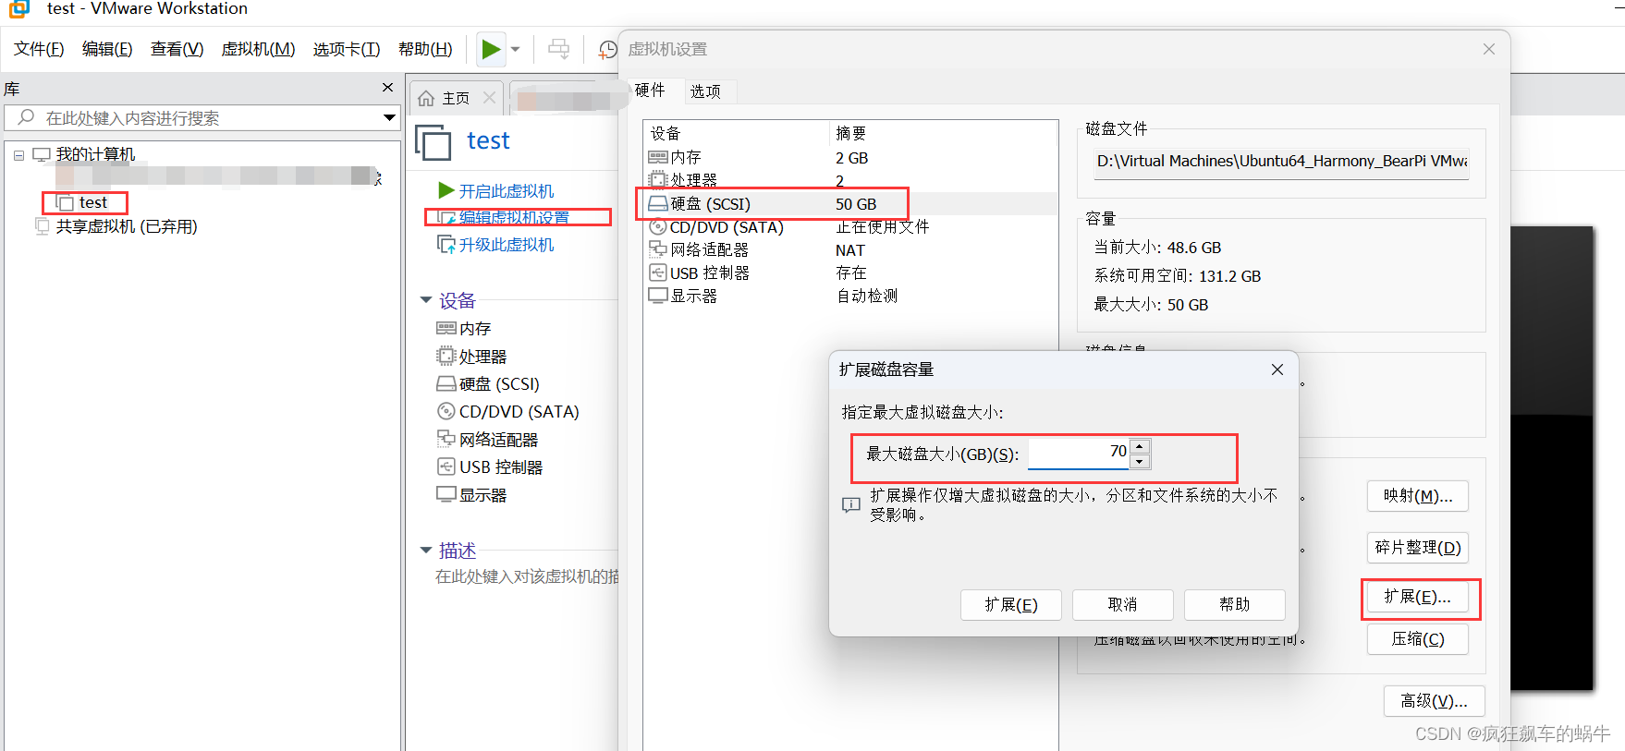Select 共享虚拟机 (已弃用) tree item

127,226
